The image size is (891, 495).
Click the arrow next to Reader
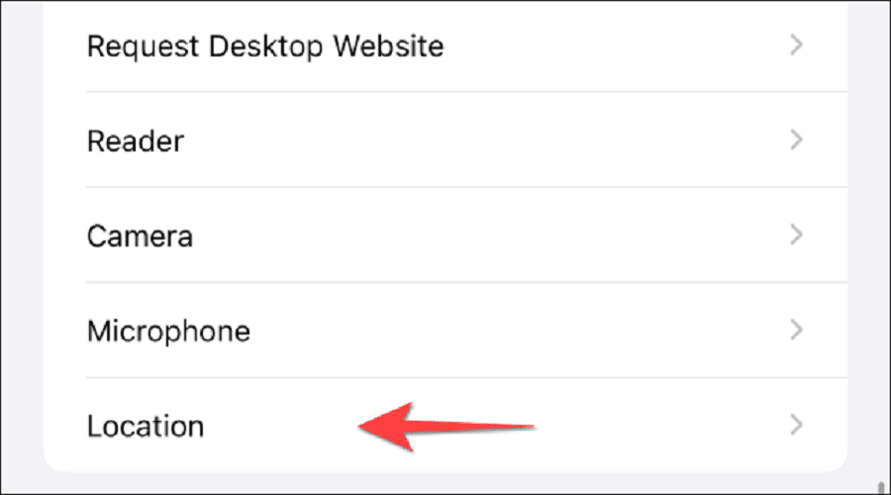(796, 141)
